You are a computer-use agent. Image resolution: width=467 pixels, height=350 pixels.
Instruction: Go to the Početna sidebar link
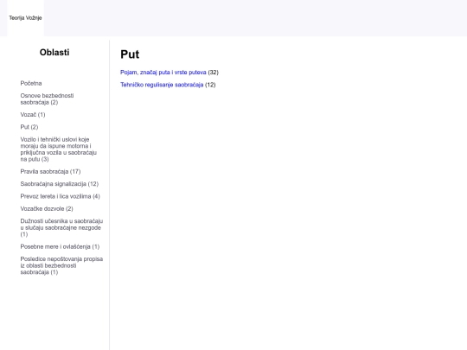point(31,83)
